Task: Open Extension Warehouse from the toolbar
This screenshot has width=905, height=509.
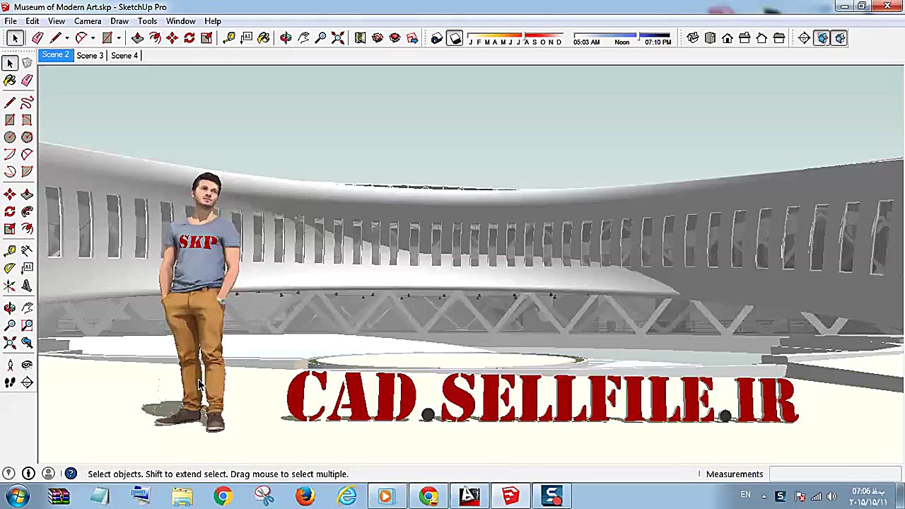Action: pyautogui.click(x=395, y=38)
